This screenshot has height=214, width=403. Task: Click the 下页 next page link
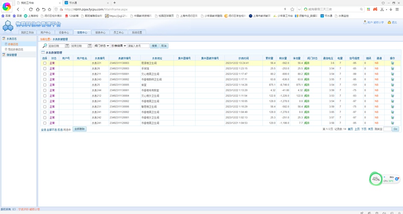(363, 129)
